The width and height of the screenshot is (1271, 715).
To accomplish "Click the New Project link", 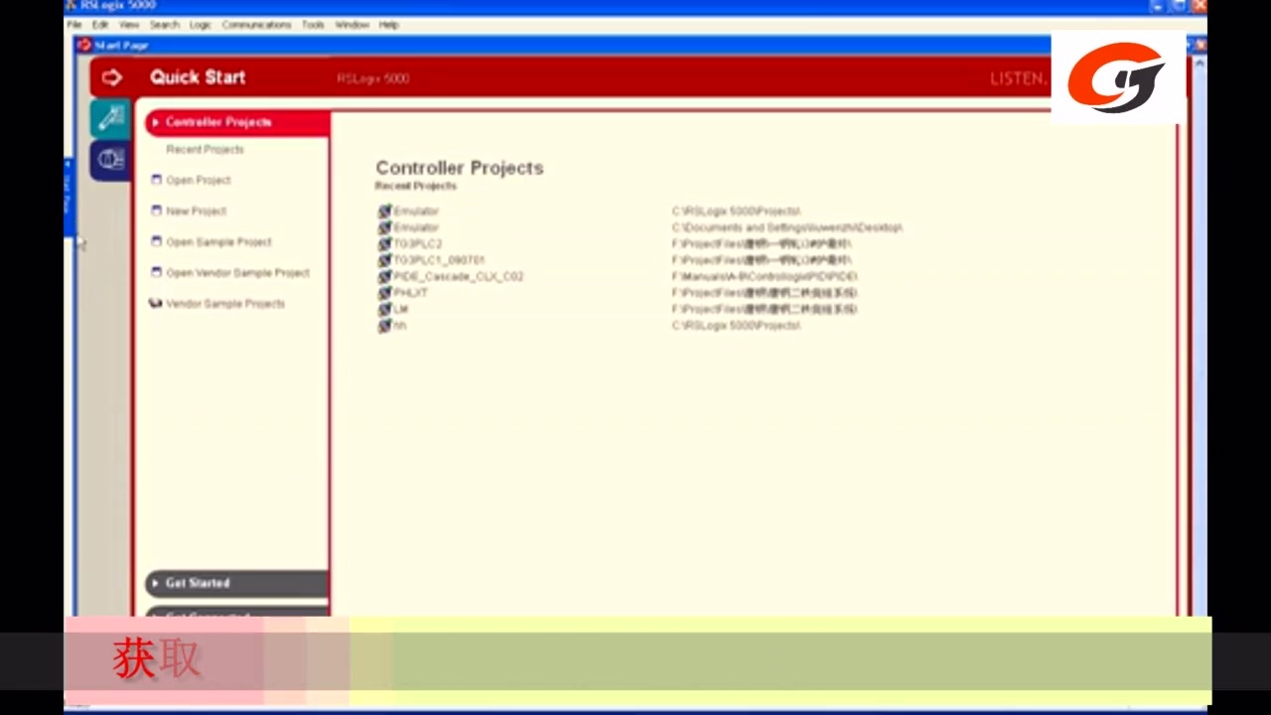I will pyautogui.click(x=197, y=211).
